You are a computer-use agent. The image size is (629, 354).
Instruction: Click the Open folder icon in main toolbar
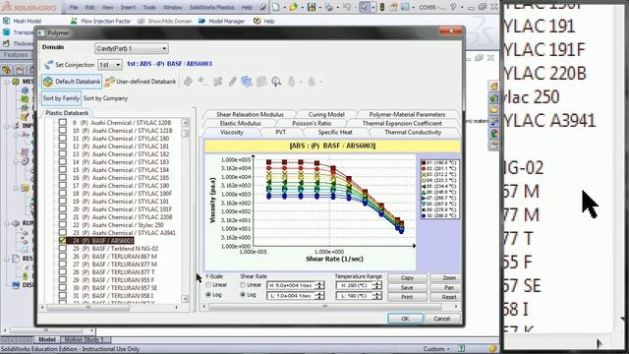[293, 7]
